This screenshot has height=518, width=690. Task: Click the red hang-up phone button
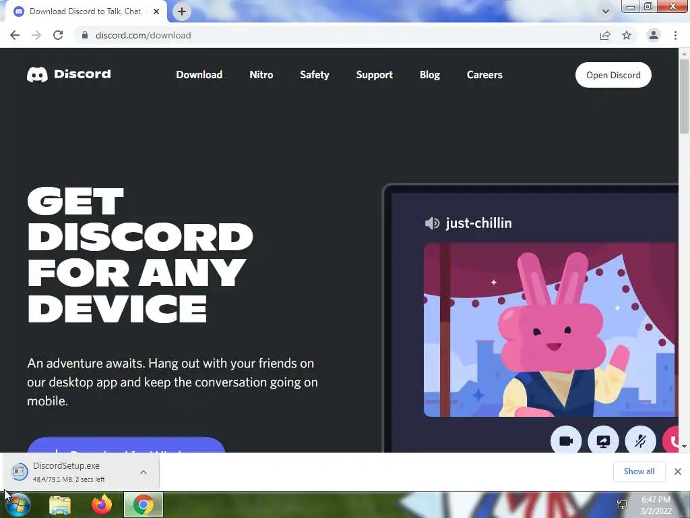coord(670,441)
